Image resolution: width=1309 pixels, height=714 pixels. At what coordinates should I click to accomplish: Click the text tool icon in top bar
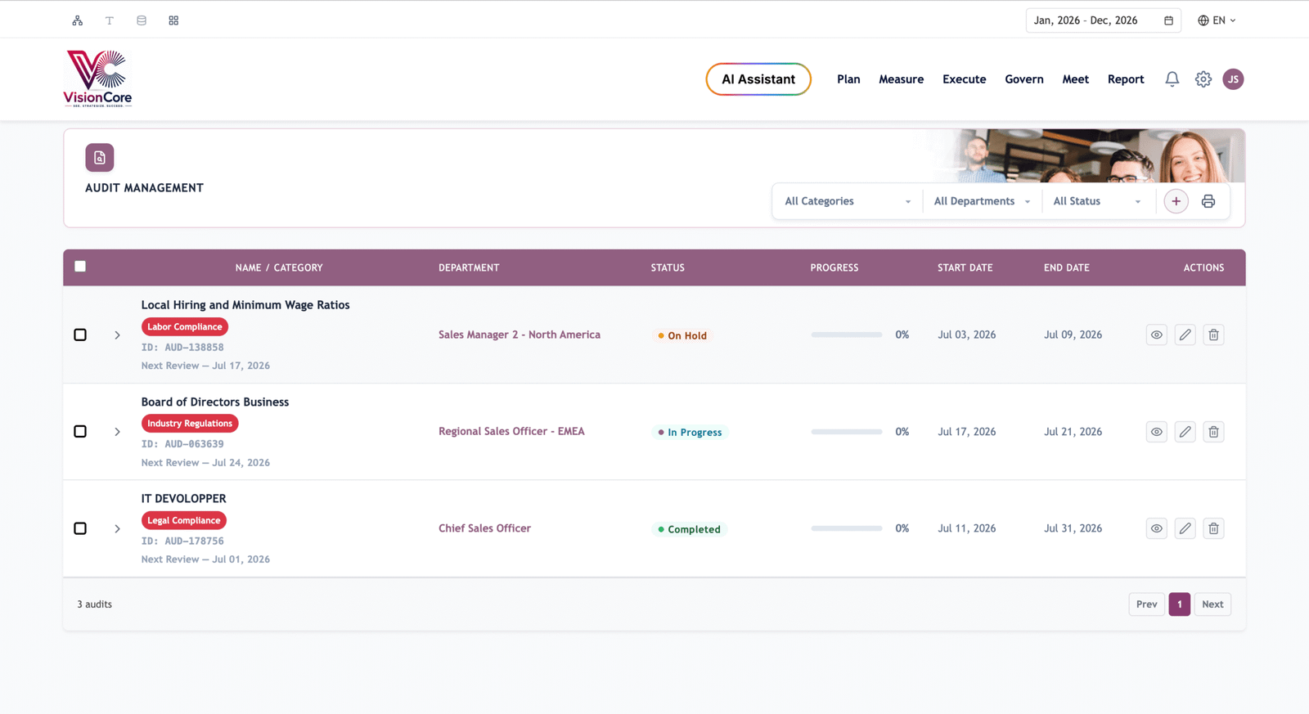tap(110, 20)
